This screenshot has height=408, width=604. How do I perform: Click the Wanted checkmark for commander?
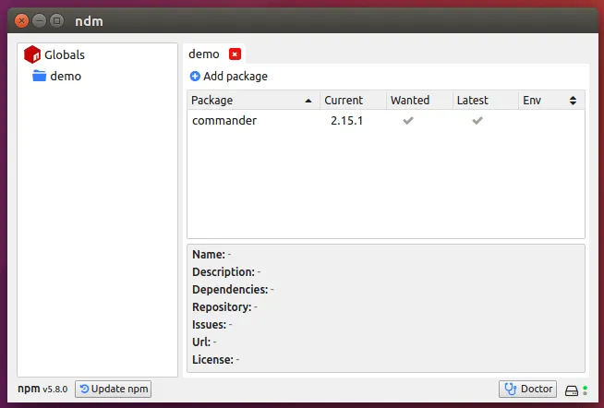coord(408,121)
